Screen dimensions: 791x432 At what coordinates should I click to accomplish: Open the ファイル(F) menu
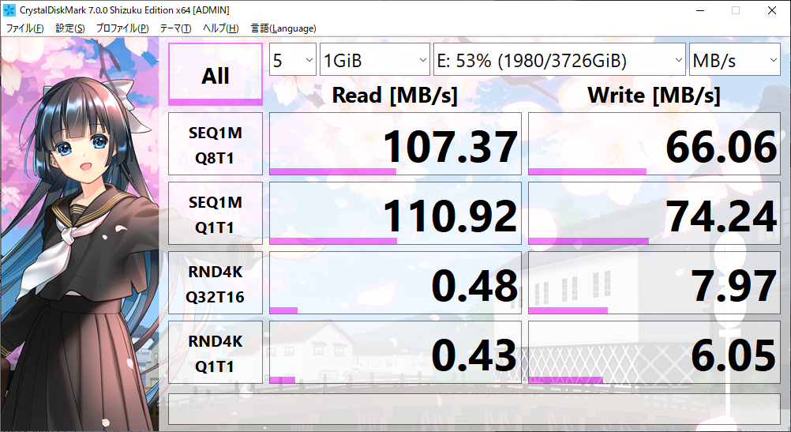pos(24,28)
